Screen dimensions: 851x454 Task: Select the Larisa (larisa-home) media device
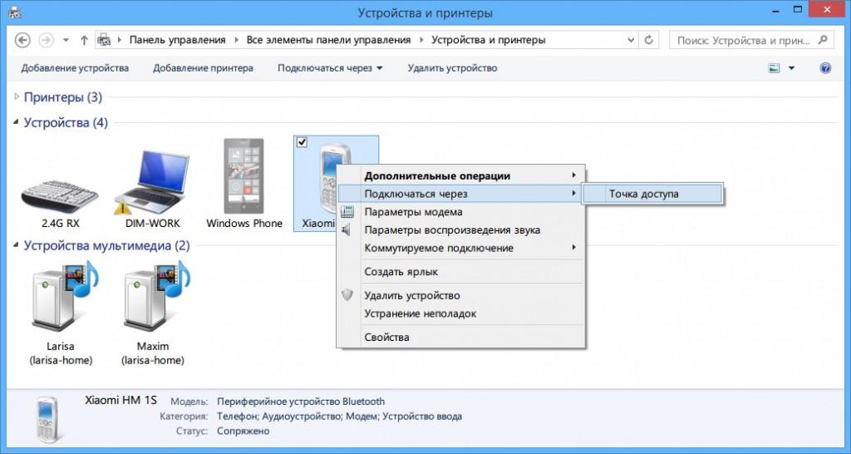point(61,313)
